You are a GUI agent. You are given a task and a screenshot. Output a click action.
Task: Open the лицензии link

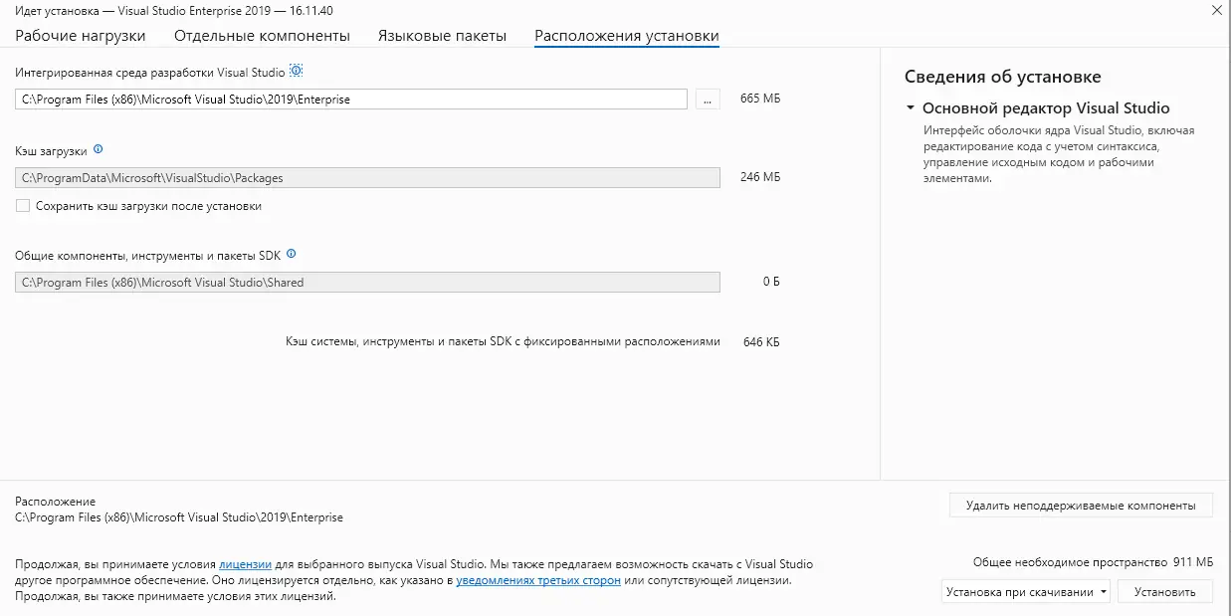[x=245, y=563]
